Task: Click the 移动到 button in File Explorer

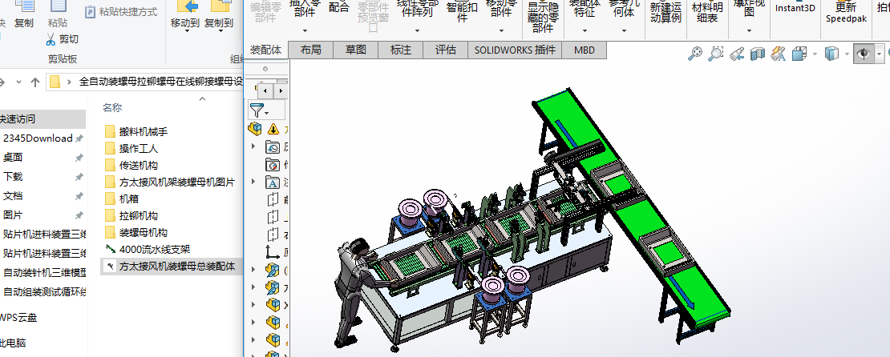Action: (x=185, y=14)
